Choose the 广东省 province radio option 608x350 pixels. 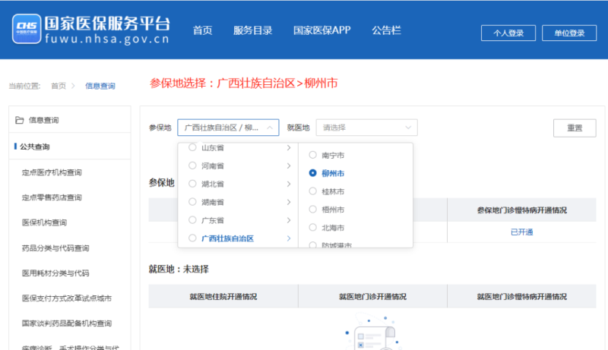pos(192,220)
